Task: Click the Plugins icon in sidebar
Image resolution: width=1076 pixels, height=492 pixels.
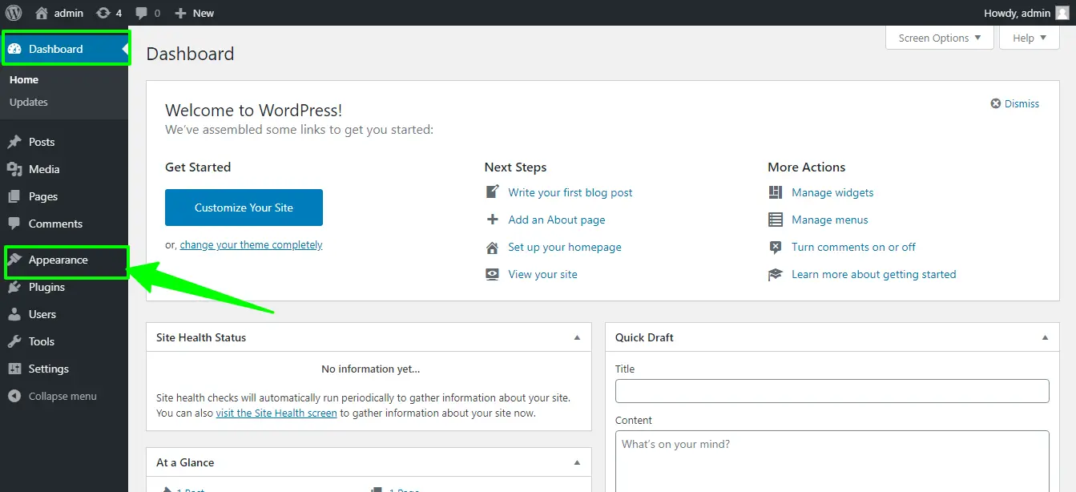Action: [x=14, y=287]
